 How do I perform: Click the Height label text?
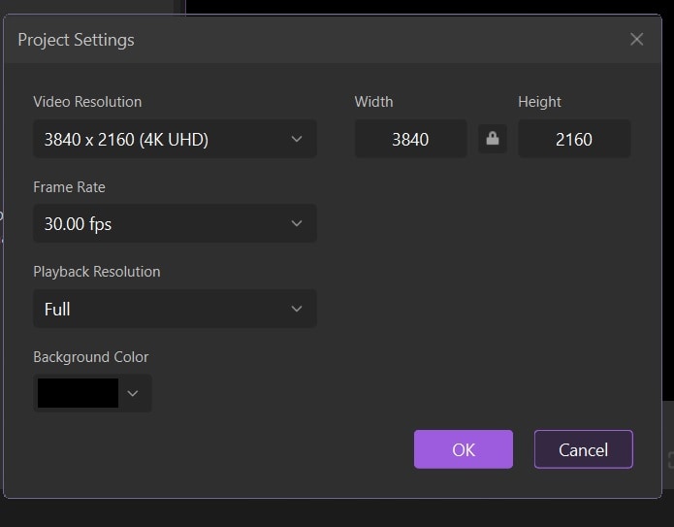click(539, 102)
